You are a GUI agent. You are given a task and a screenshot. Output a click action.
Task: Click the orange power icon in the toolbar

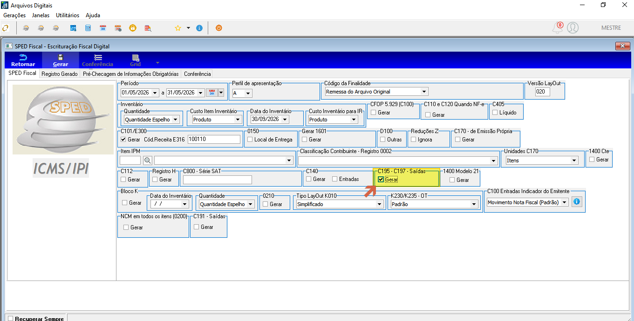pyautogui.click(x=219, y=28)
